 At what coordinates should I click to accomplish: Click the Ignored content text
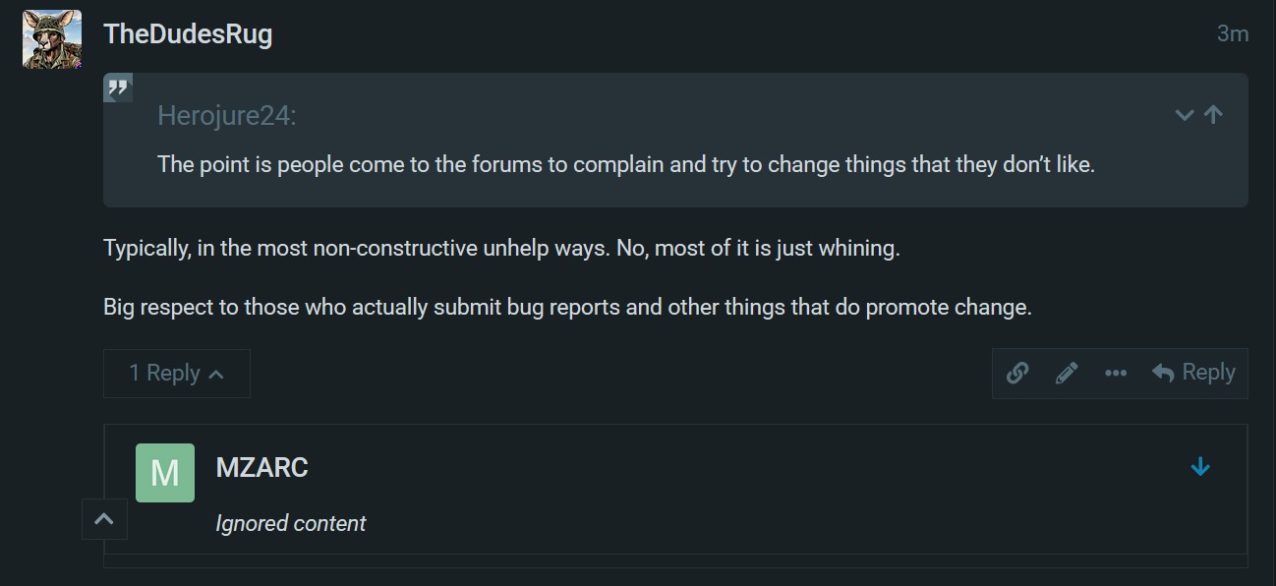tap(291, 523)
